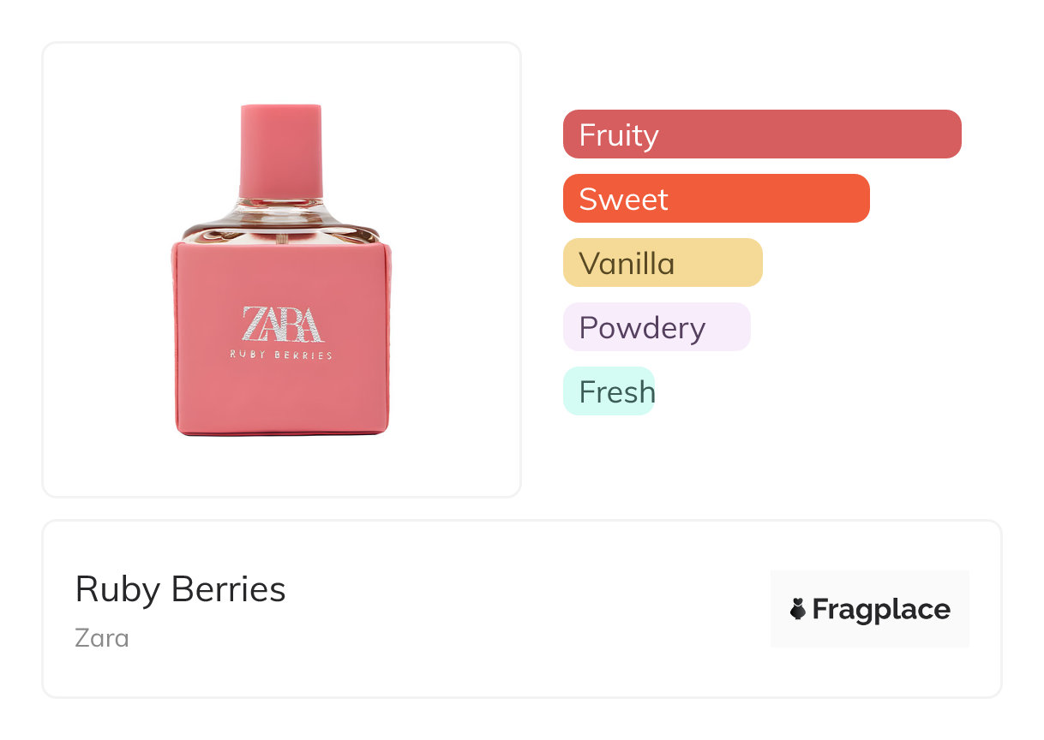Click the silver ZARA logo on the bottle
Screen dimensions: 1044x740
[282, 325]
